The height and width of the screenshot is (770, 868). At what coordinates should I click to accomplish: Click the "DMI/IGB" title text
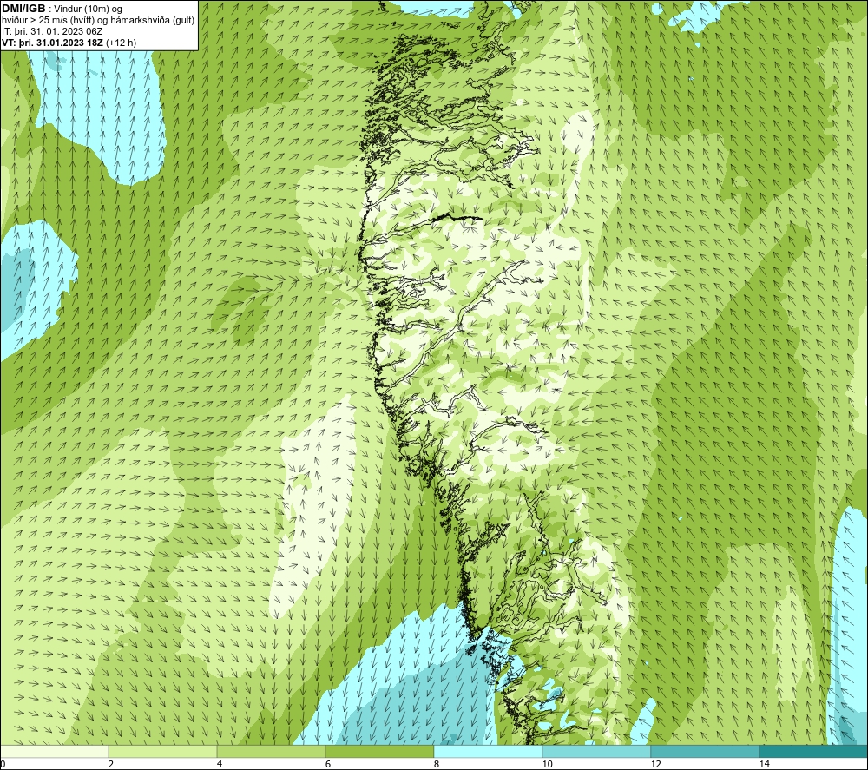click(23, 9)
